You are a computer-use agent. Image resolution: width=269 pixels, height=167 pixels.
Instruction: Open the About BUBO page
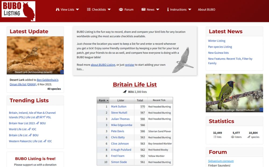pyautogui.click(x=207, y=9)
